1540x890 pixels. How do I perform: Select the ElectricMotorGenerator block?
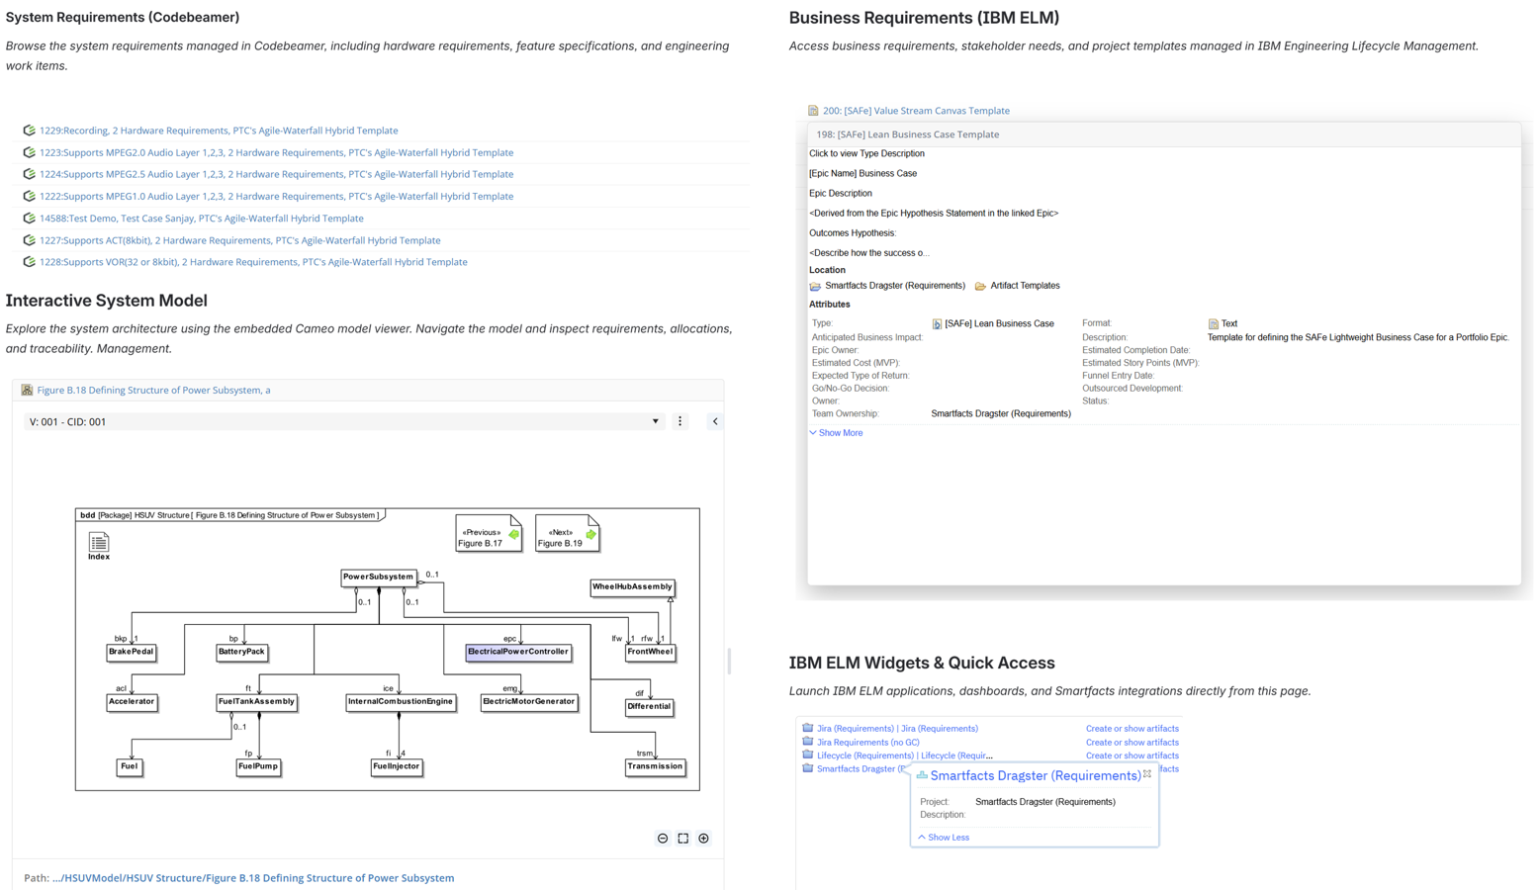(529, 702)
